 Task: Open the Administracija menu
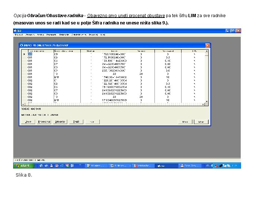point(79,35)
